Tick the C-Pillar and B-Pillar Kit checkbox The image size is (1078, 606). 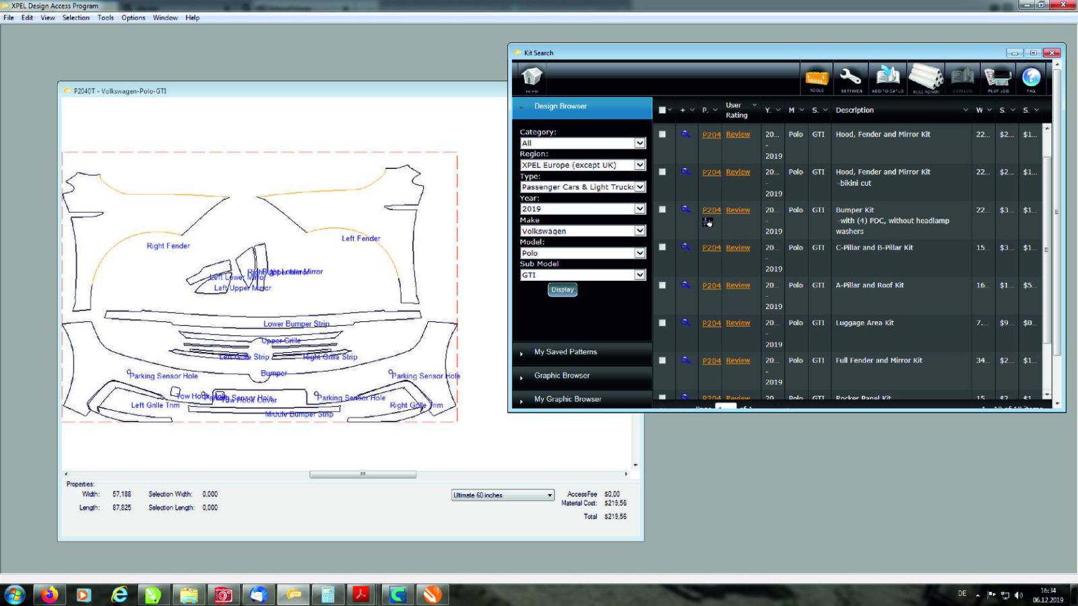click(x=662, y=247)
